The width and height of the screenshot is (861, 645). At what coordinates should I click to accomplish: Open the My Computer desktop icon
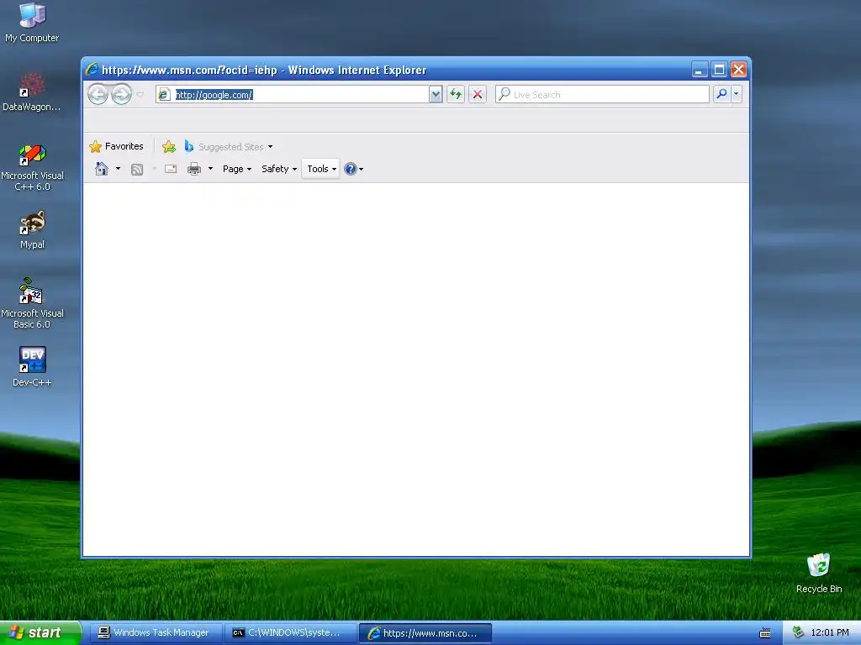(x=32, y=23)
